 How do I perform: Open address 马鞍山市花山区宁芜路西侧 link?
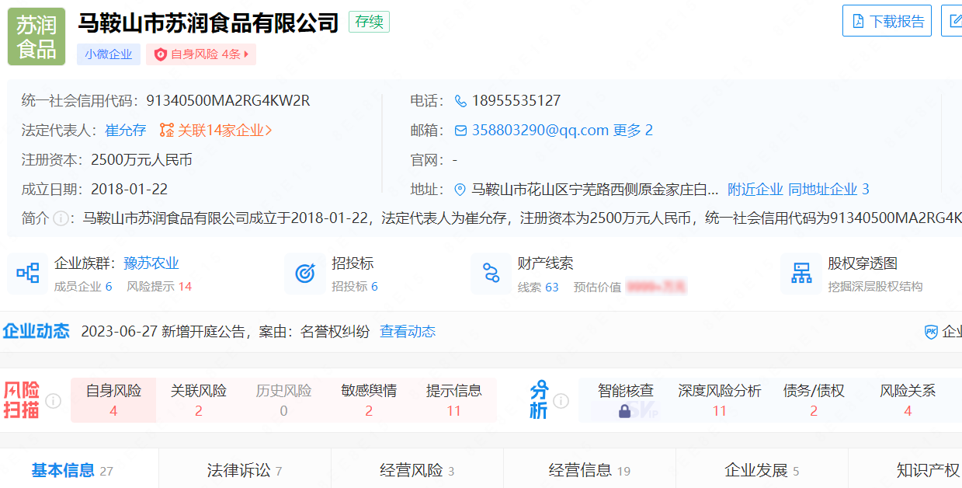coord(596,190)
